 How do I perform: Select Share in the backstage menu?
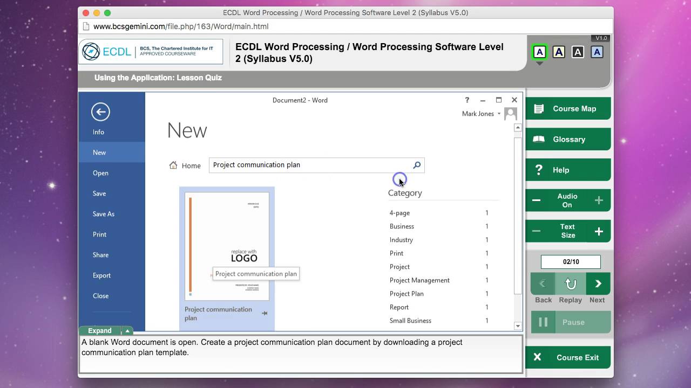click(112, 255)
